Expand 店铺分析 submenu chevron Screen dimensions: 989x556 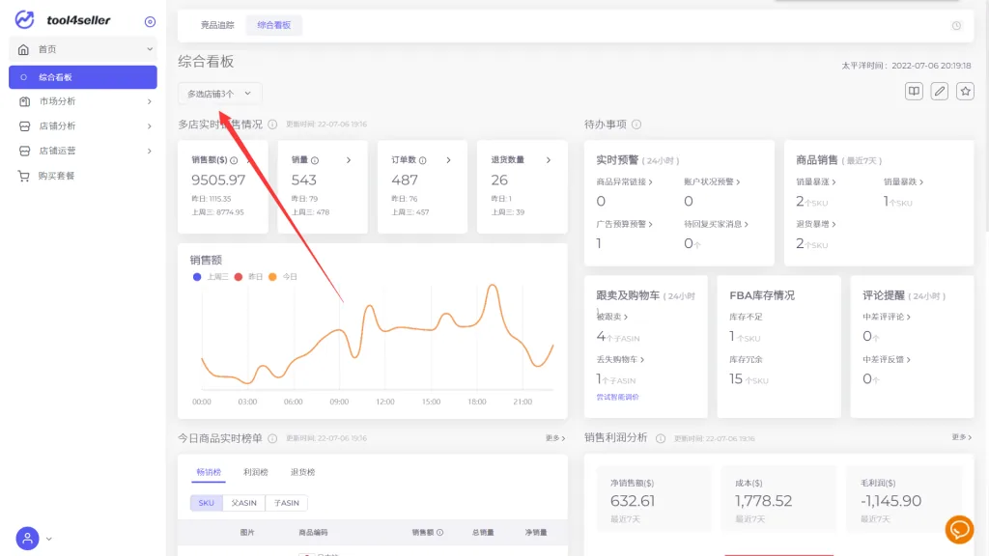coord(150,126)
